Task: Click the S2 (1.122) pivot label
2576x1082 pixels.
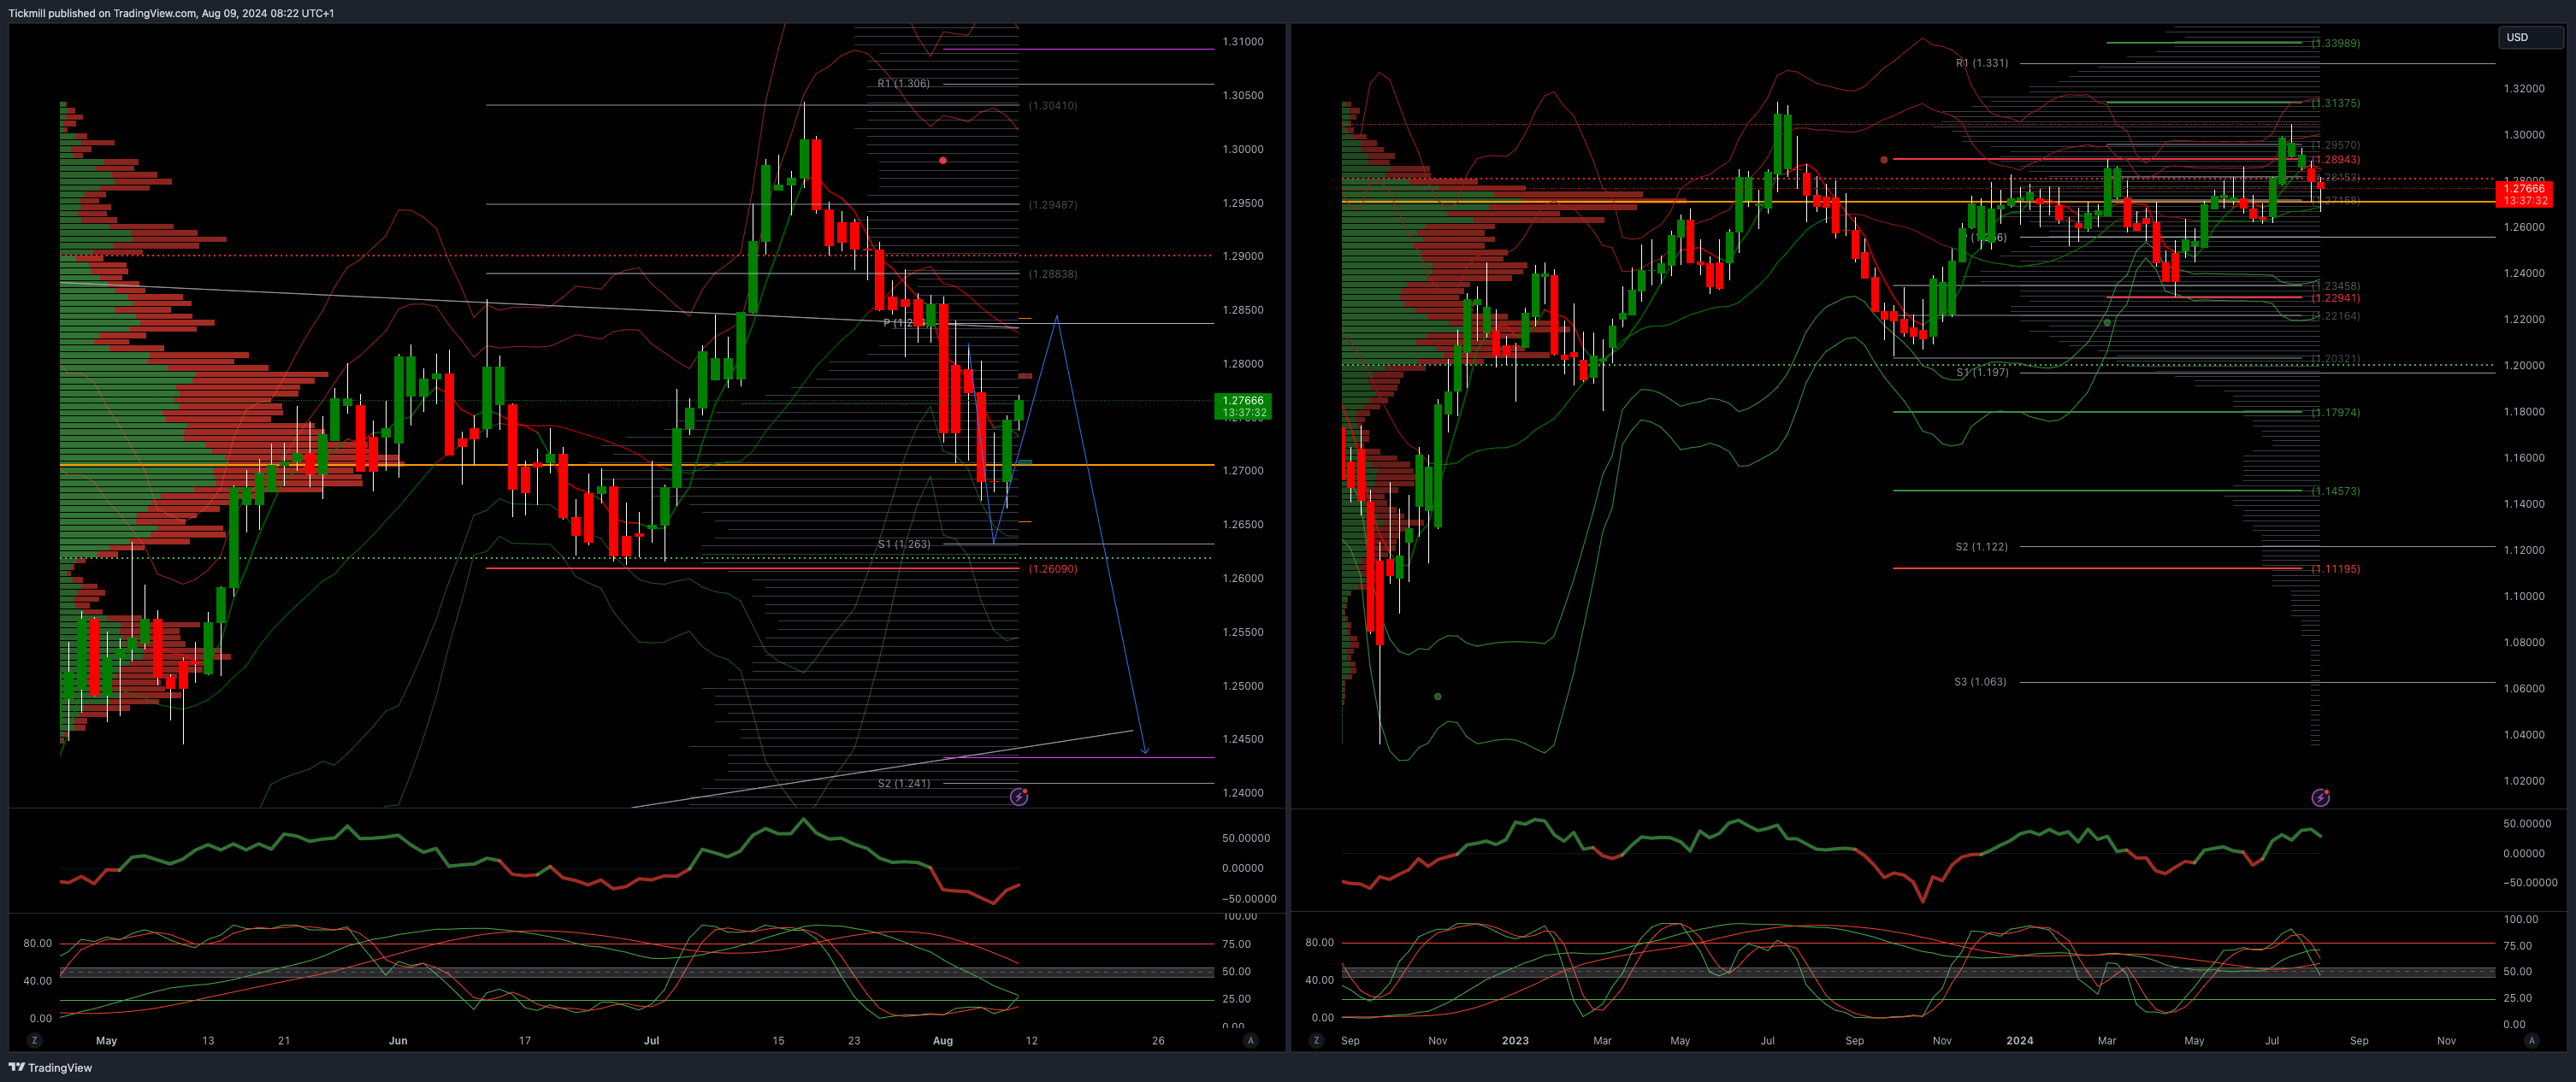Action: coord(1981,546)
